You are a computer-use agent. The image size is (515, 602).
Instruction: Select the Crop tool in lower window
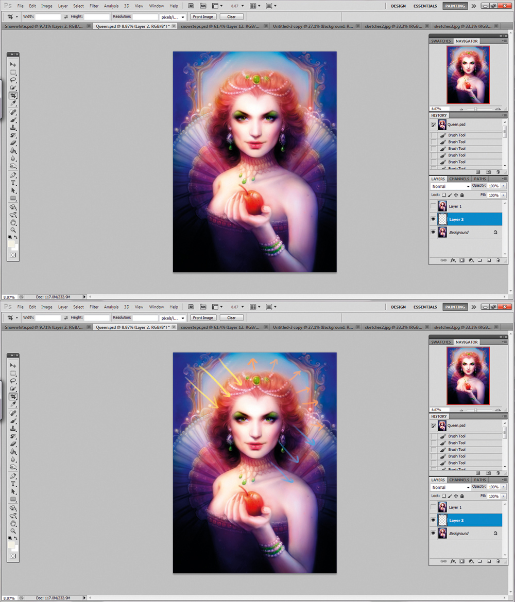pos(13,396)
